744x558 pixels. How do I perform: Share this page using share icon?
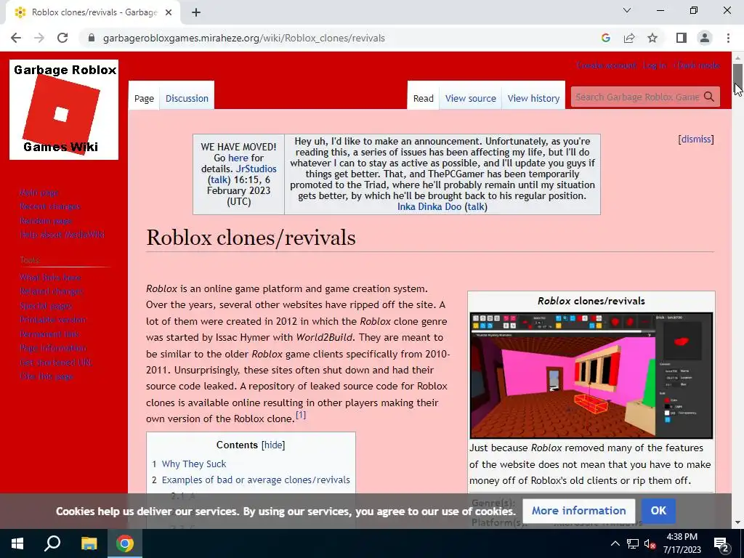click(629, 38)
